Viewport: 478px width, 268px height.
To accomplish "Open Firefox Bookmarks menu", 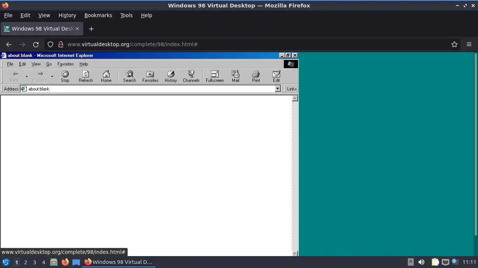I will tap(98, 15).
